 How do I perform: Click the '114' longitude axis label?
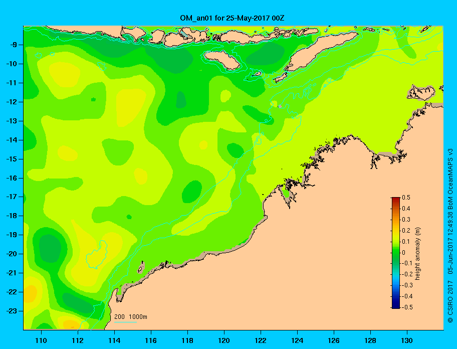pos(114,340)
